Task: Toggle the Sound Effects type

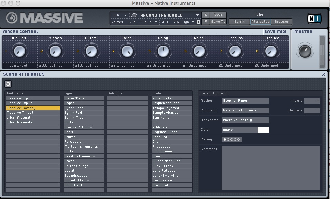Action: coord(84,180)
